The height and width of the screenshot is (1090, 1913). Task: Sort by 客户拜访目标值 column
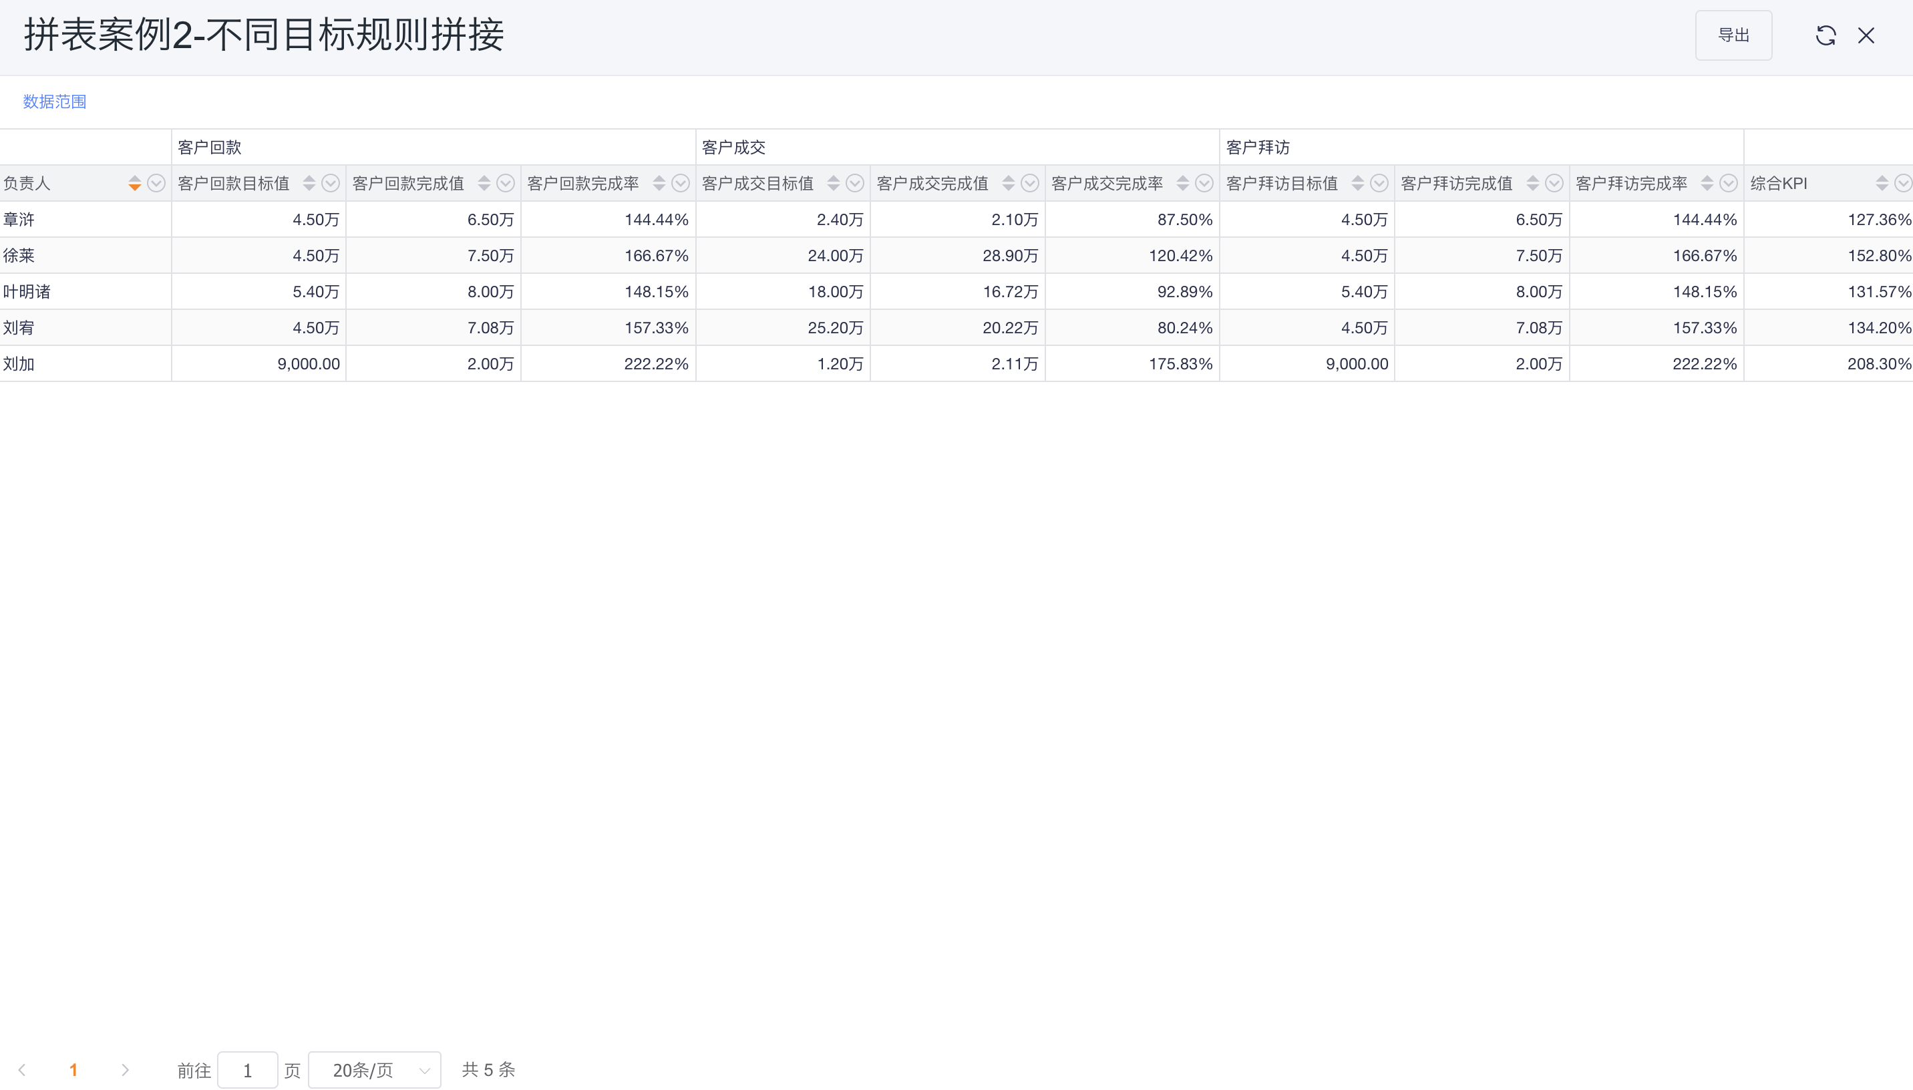click(1359, 182)
